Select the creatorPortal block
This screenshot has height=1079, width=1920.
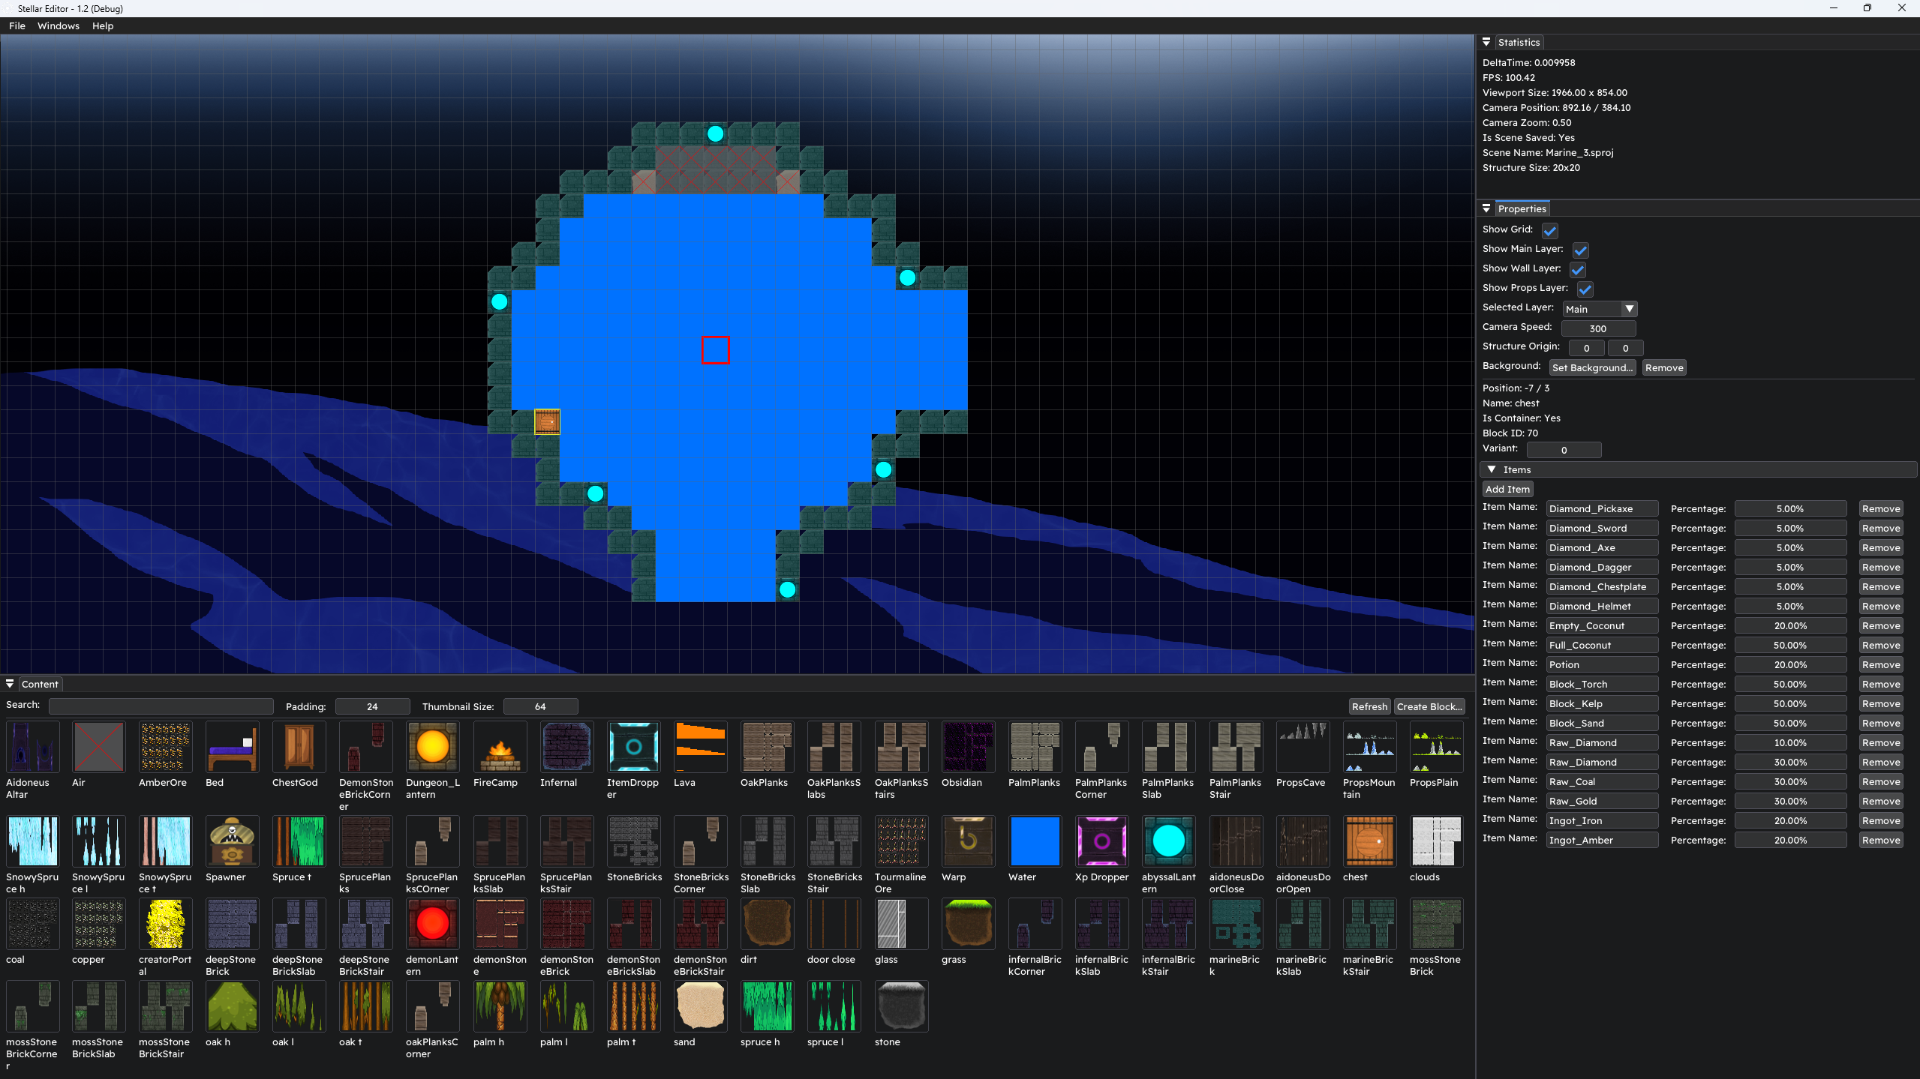point(165,924)
